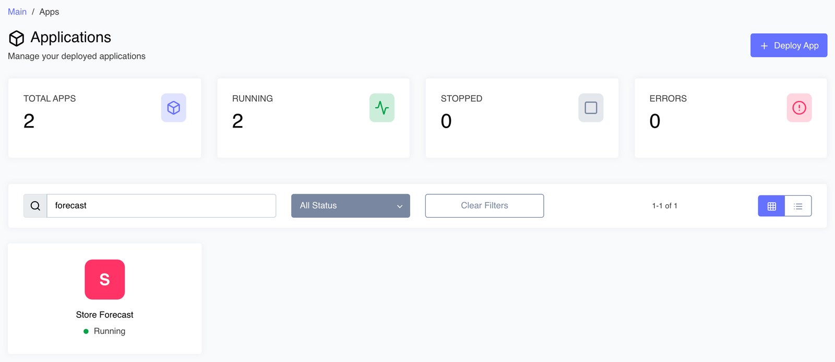
Task: Click the Applications cube icon in header
Action: (17, 38)
